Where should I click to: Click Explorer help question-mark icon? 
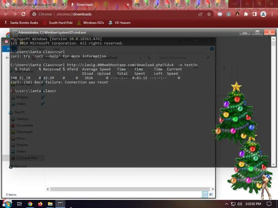[212, 49]
